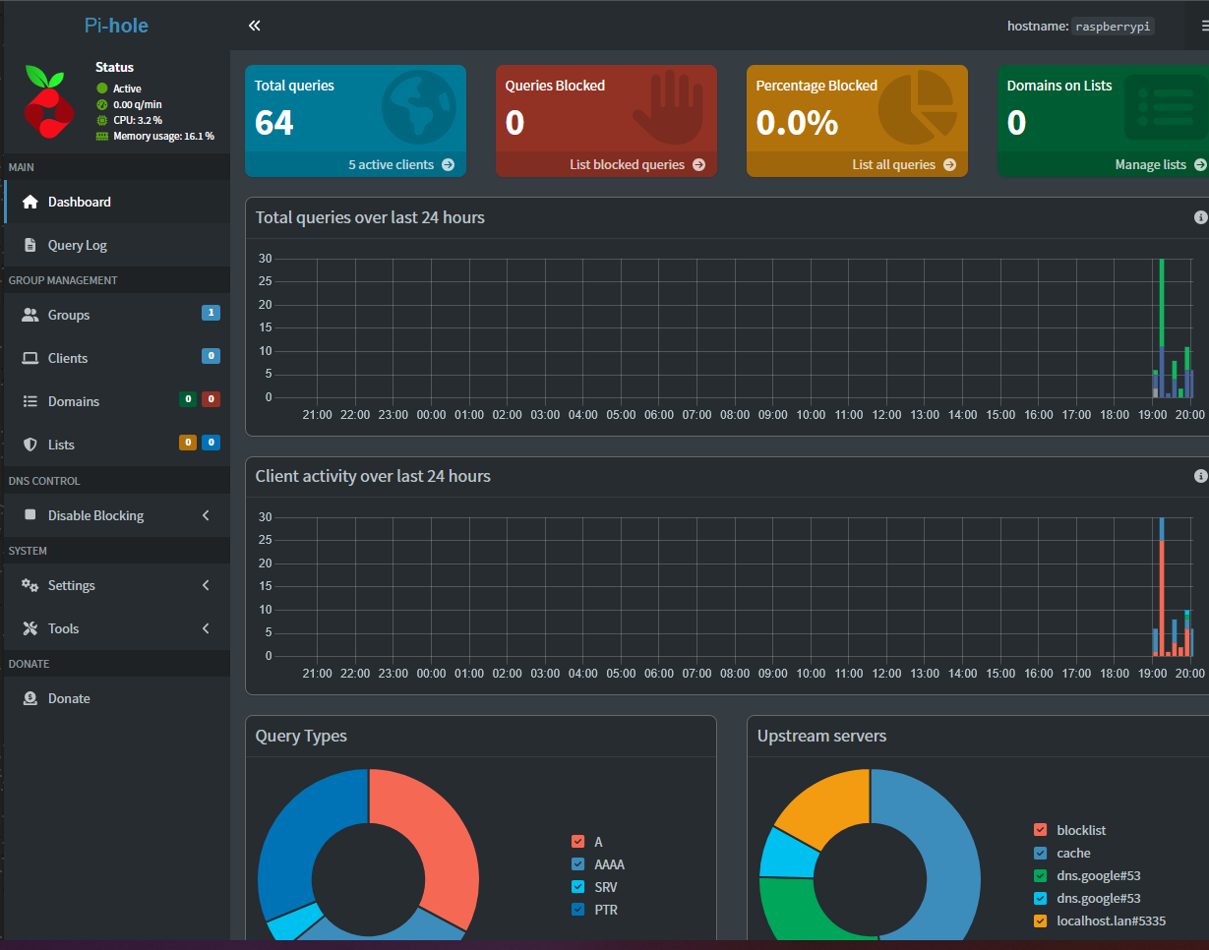Toggle the blocklist upstream server checkbox
Image resolution: width=1209 pixels, height=950 pixels.
point(1041,829)
